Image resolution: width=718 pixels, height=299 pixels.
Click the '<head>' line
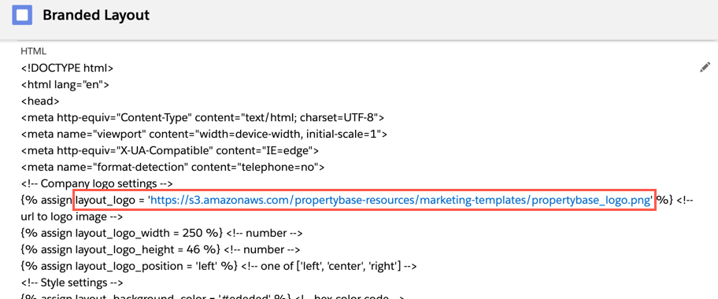(40, 102)
